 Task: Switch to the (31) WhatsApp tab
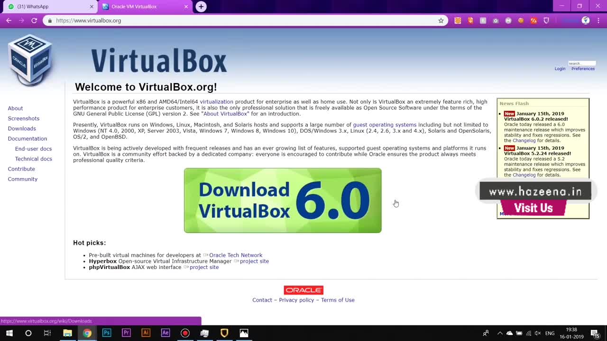[x=49, y=7]
